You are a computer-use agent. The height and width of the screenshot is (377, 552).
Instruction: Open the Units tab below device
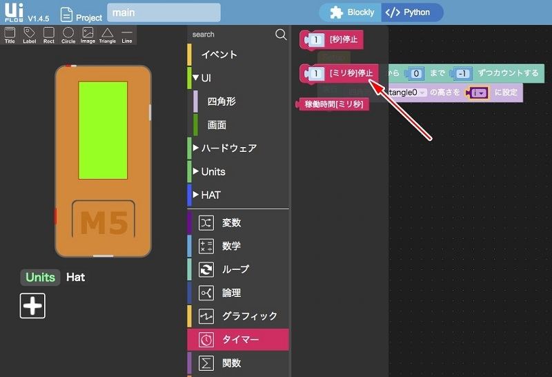[40, 277]
